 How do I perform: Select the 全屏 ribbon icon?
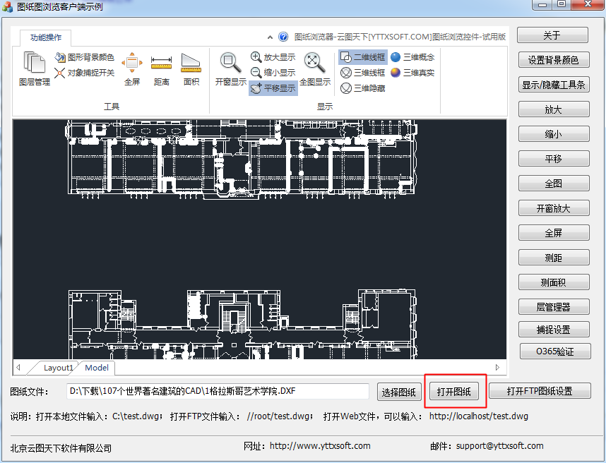132,68
